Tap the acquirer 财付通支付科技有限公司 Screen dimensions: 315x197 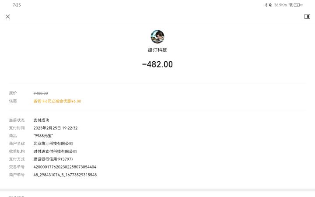coord(55,151)
